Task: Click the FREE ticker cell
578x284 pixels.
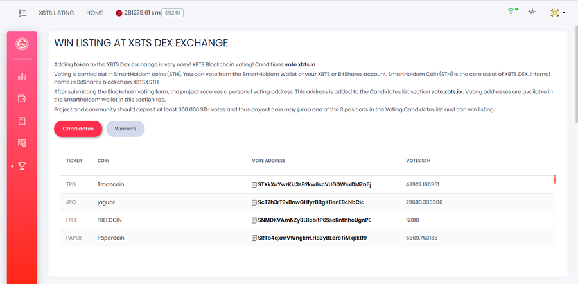Action: 71,220
